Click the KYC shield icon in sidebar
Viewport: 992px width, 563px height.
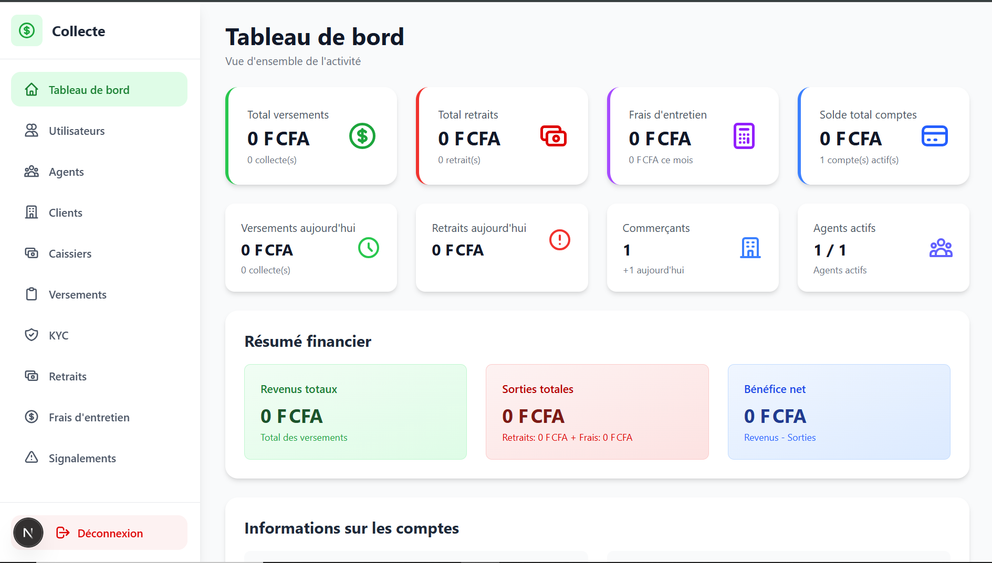click(x=32, y=335)
